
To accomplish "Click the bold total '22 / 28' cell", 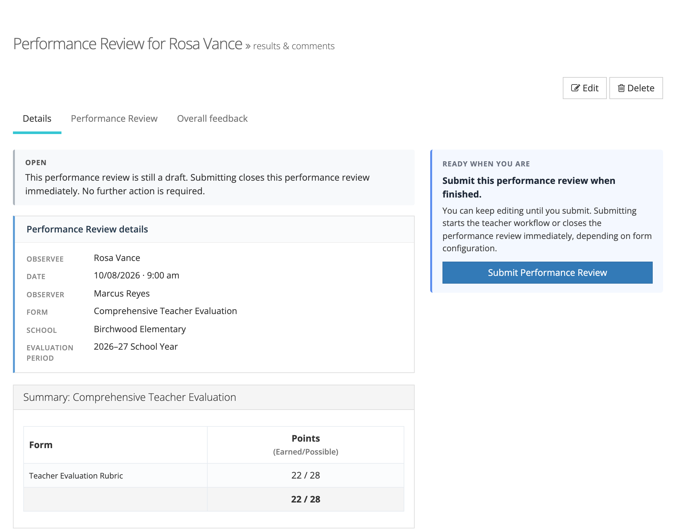I will pyautogui.click(x=306, y=499).
